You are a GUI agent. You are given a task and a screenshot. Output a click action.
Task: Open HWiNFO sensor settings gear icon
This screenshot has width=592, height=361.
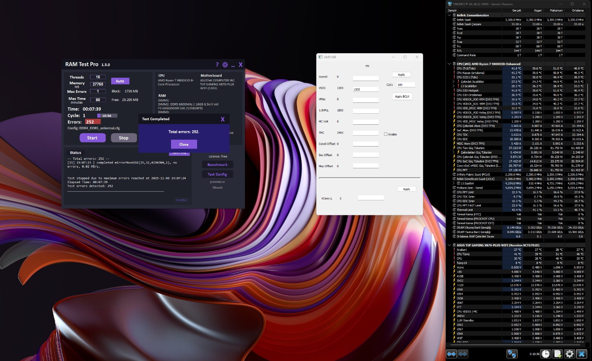click(x=569, y=354)
